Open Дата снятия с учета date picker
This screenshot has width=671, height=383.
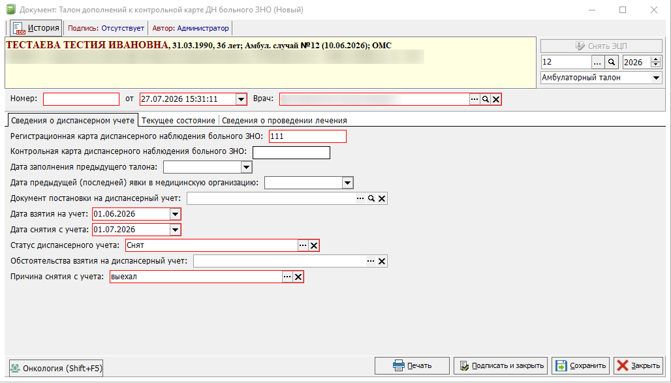click(175, 230)
